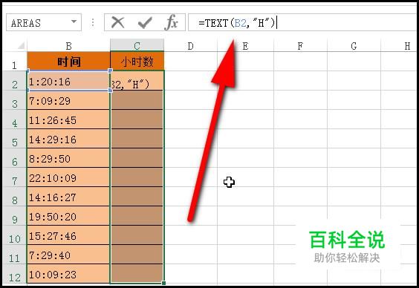Screen dimensions: 419x288
Task: Click cell containing 10:09:23
Action: 68,274
